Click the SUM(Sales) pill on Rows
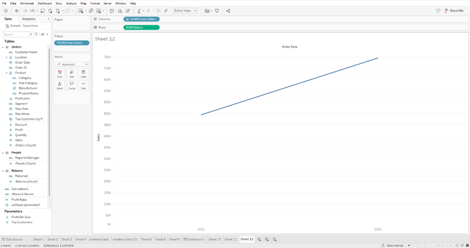This screenshot has width=470, height=248. click(x=141, y=27)
